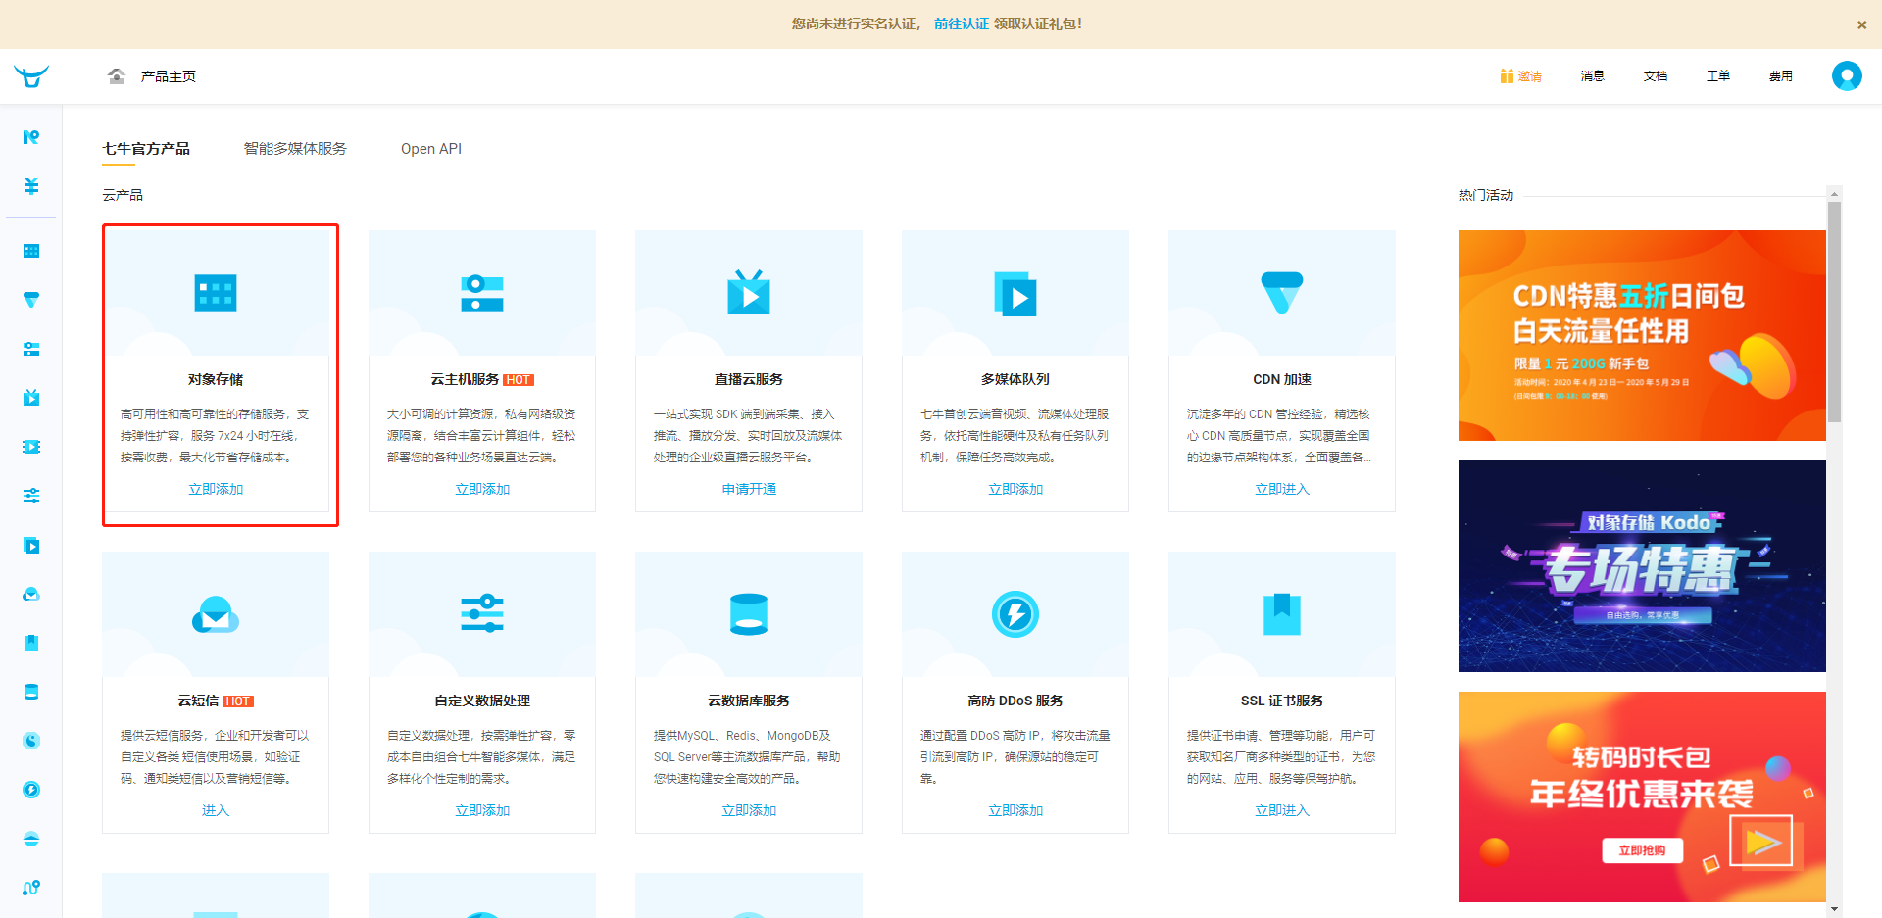Click the 云短信 envelope icon
The height and width of the screenshot is (918, 1882).
coord(216,614)
